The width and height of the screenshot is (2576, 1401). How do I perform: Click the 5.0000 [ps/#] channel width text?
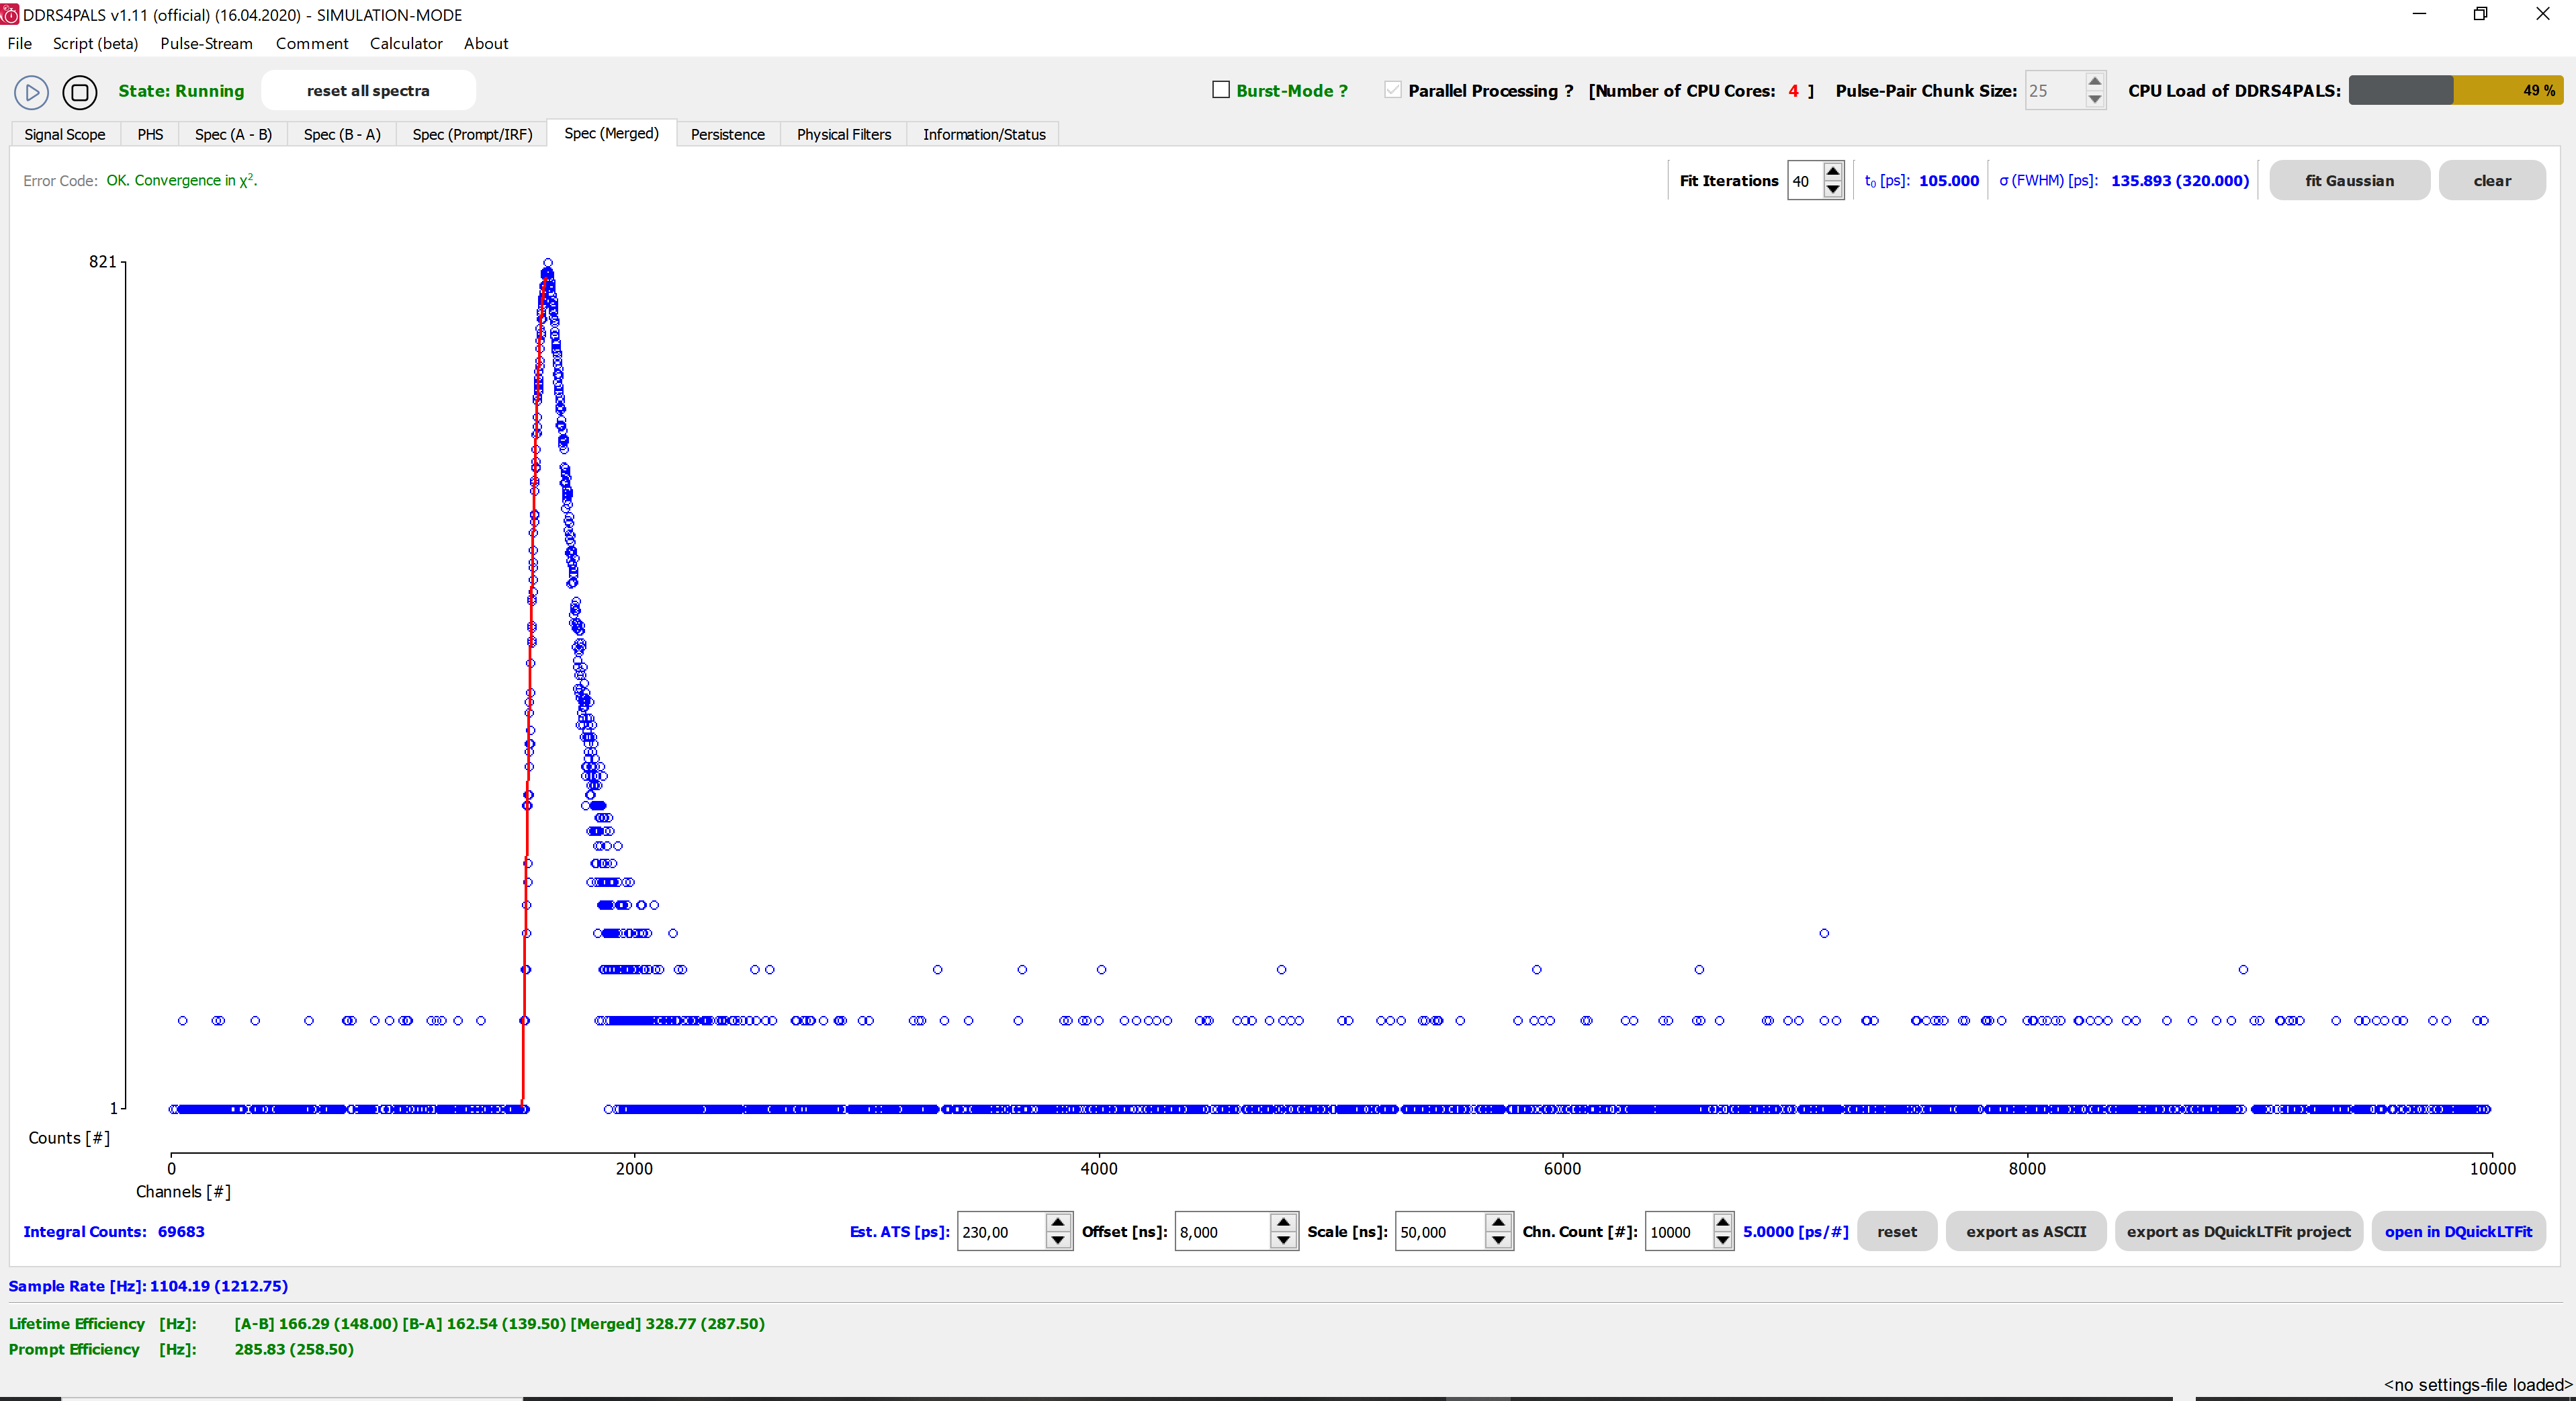[x=1795, y=1231]
